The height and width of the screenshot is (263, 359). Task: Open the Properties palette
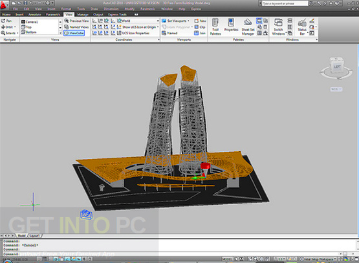231,25
